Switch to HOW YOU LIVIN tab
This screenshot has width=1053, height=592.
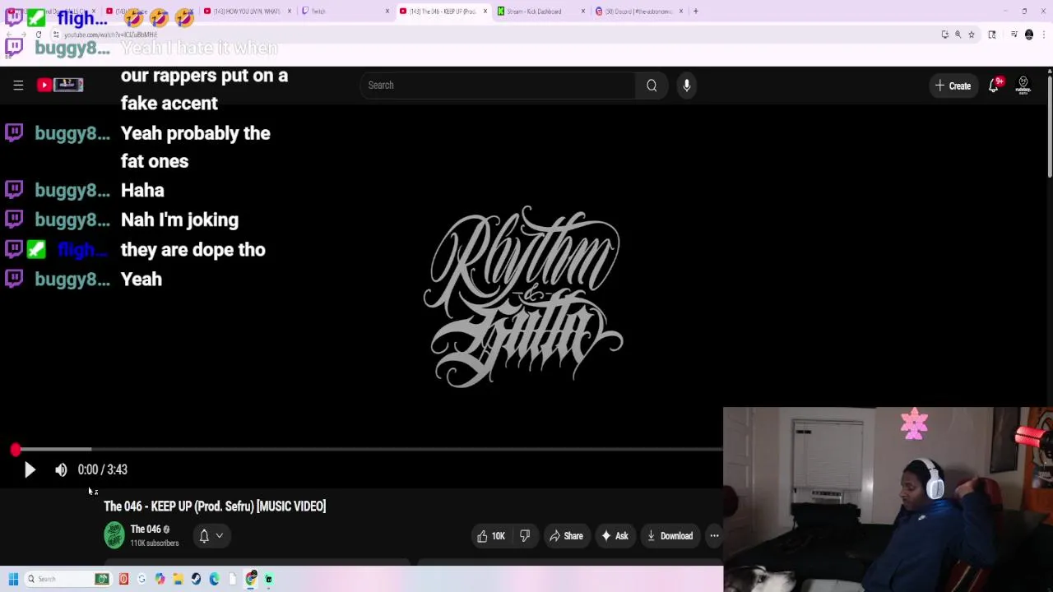247,12
